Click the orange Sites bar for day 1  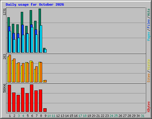tap(10, 68)
